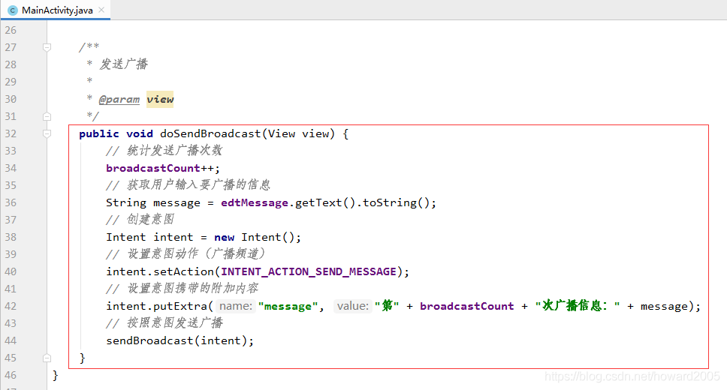This screenshot has height=390, width=727.
Task: Click the "message" string literal
Action: point(288,306)
